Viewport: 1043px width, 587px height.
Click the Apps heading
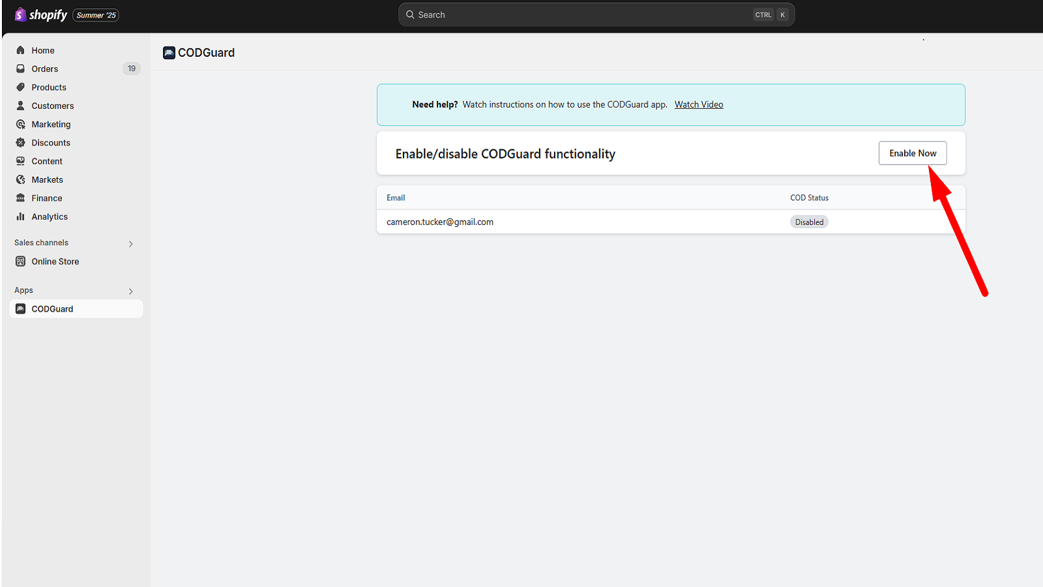click(x=23, y=290)
